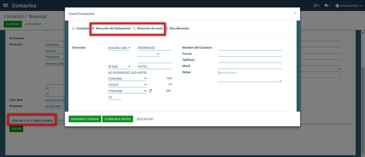The height and width of the screenshot is (157, 365).
Task: Switch to Contactos y Direcciones tab
Action: [x=32, y=121]
